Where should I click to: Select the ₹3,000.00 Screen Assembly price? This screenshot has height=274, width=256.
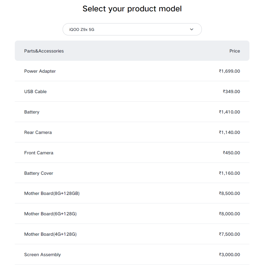(x=229, y=254)
